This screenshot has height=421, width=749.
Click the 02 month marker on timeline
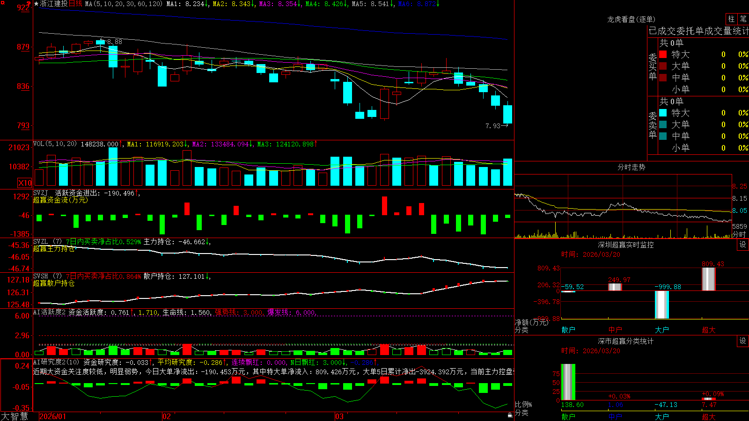(167, 416)
